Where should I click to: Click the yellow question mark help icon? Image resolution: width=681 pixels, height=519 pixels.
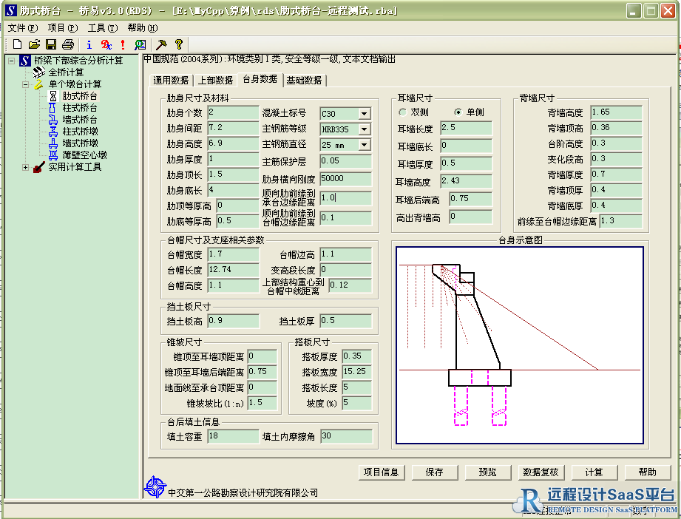[178, 44]
